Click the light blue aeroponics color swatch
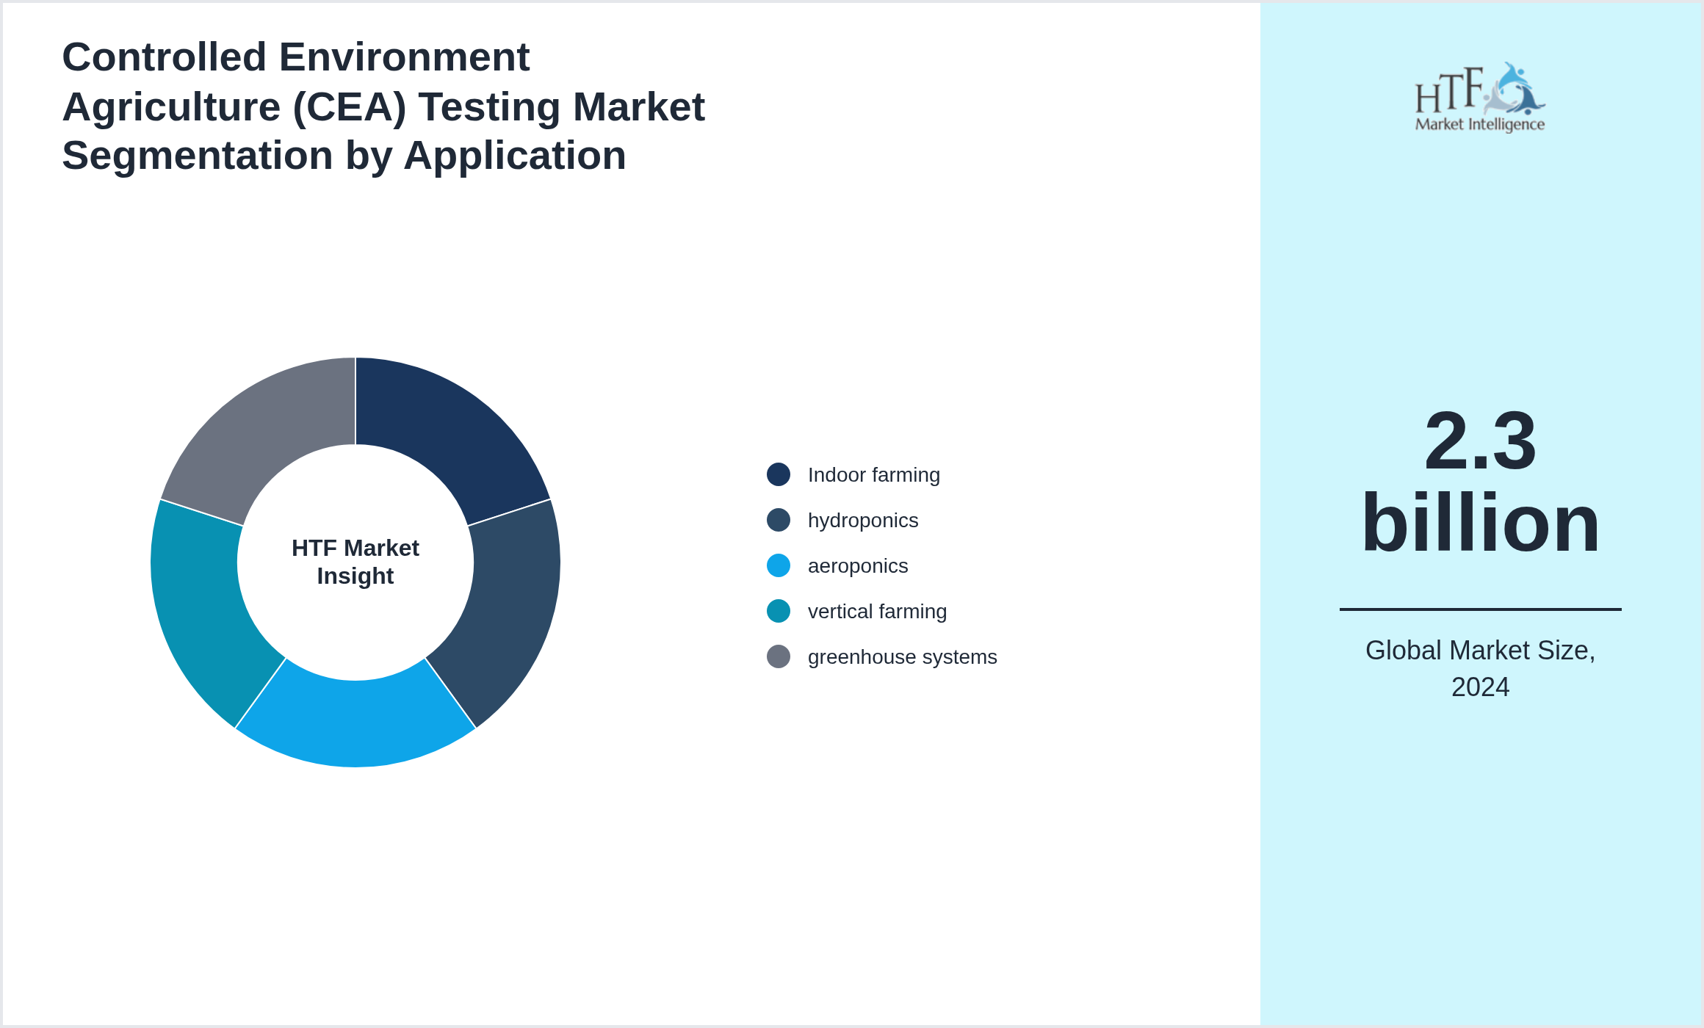This screenshot has width=1704, height=1028. 778,565
